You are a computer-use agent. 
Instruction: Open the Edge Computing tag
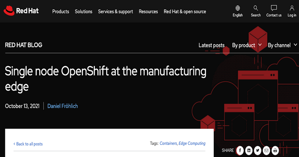(x=192, y=144)
